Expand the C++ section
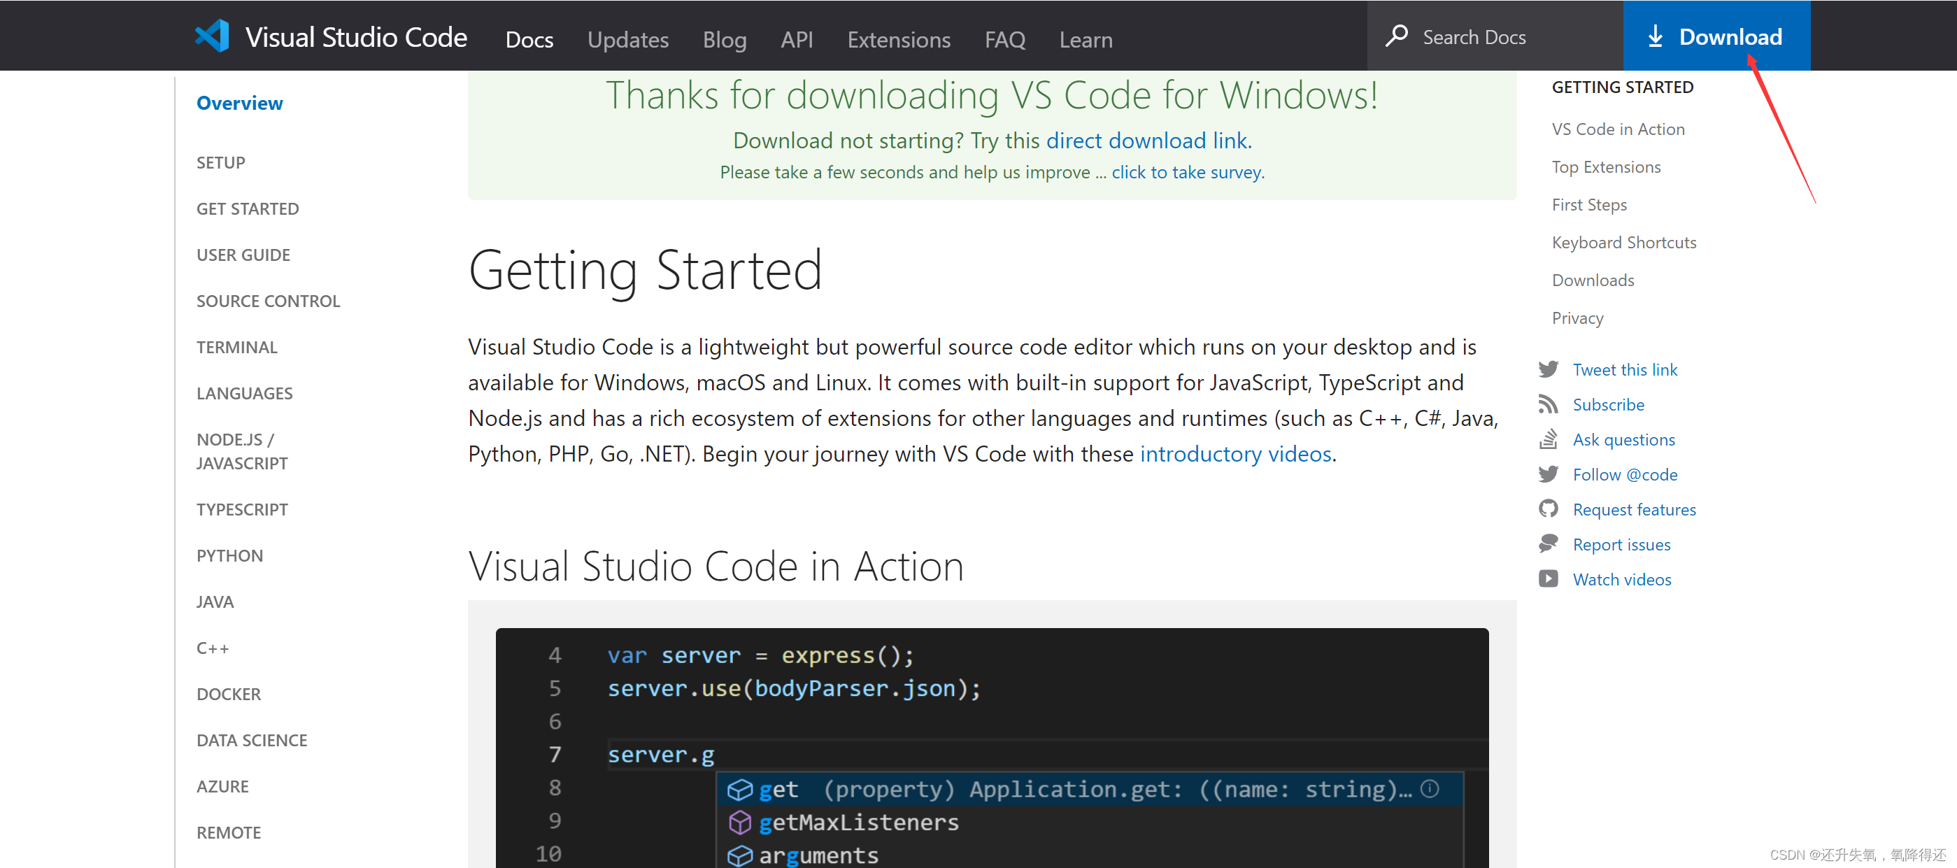 [x=213, y=649]
